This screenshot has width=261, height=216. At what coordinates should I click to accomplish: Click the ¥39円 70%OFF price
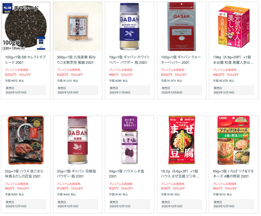[x=173, y=189]
